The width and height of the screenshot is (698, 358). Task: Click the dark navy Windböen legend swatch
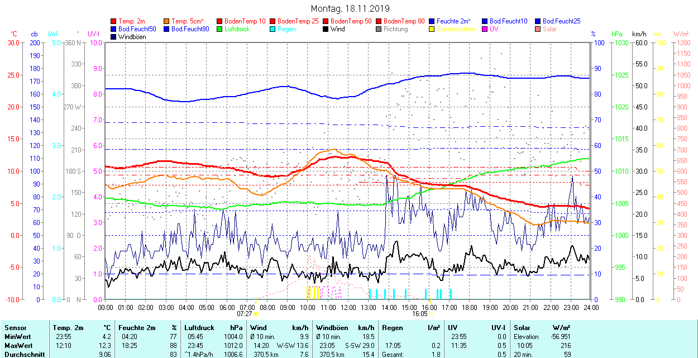(114, 37)
